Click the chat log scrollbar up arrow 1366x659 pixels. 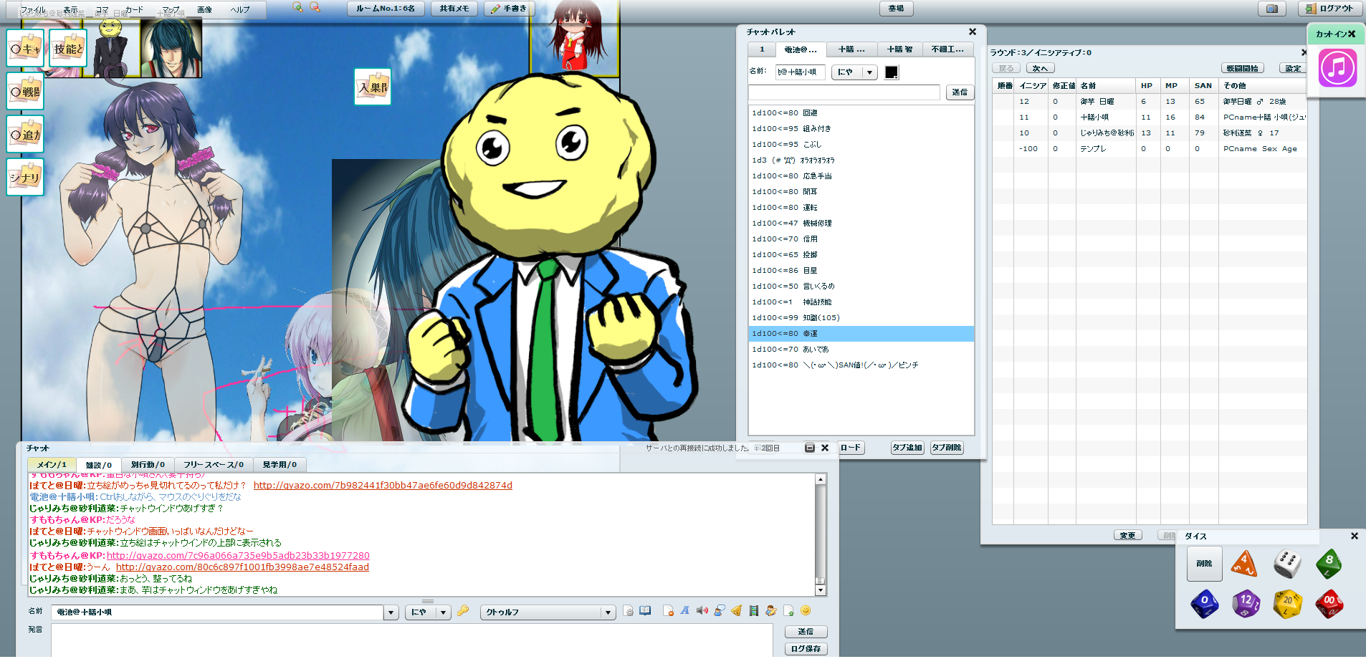coord(821,479)
